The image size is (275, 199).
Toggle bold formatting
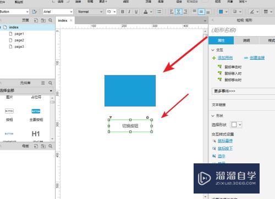(x=123, y=12)
